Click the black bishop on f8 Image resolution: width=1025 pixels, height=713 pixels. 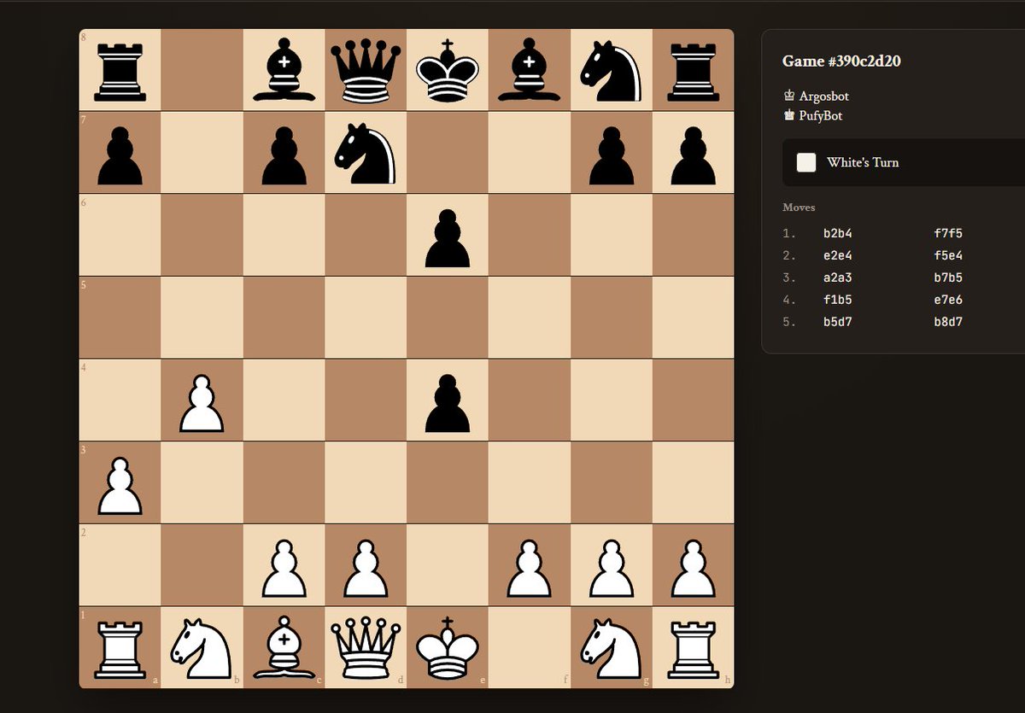tap(528, 70)
